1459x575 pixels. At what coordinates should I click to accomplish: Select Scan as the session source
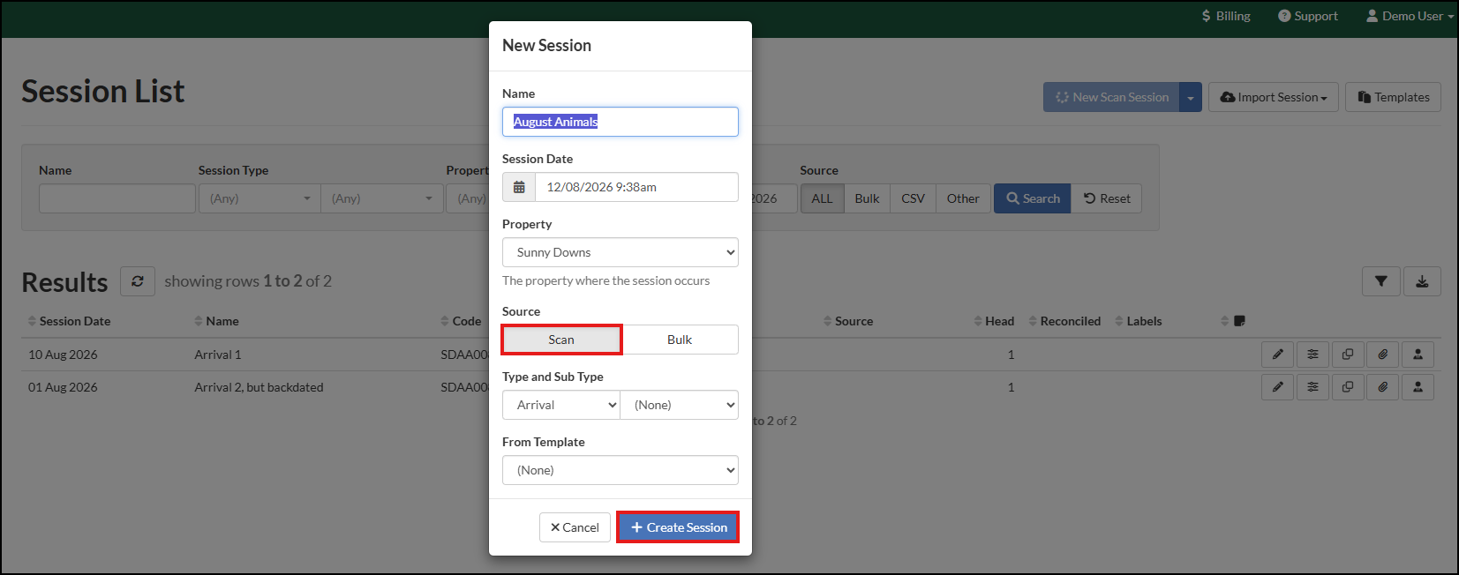tap(561, 340)
